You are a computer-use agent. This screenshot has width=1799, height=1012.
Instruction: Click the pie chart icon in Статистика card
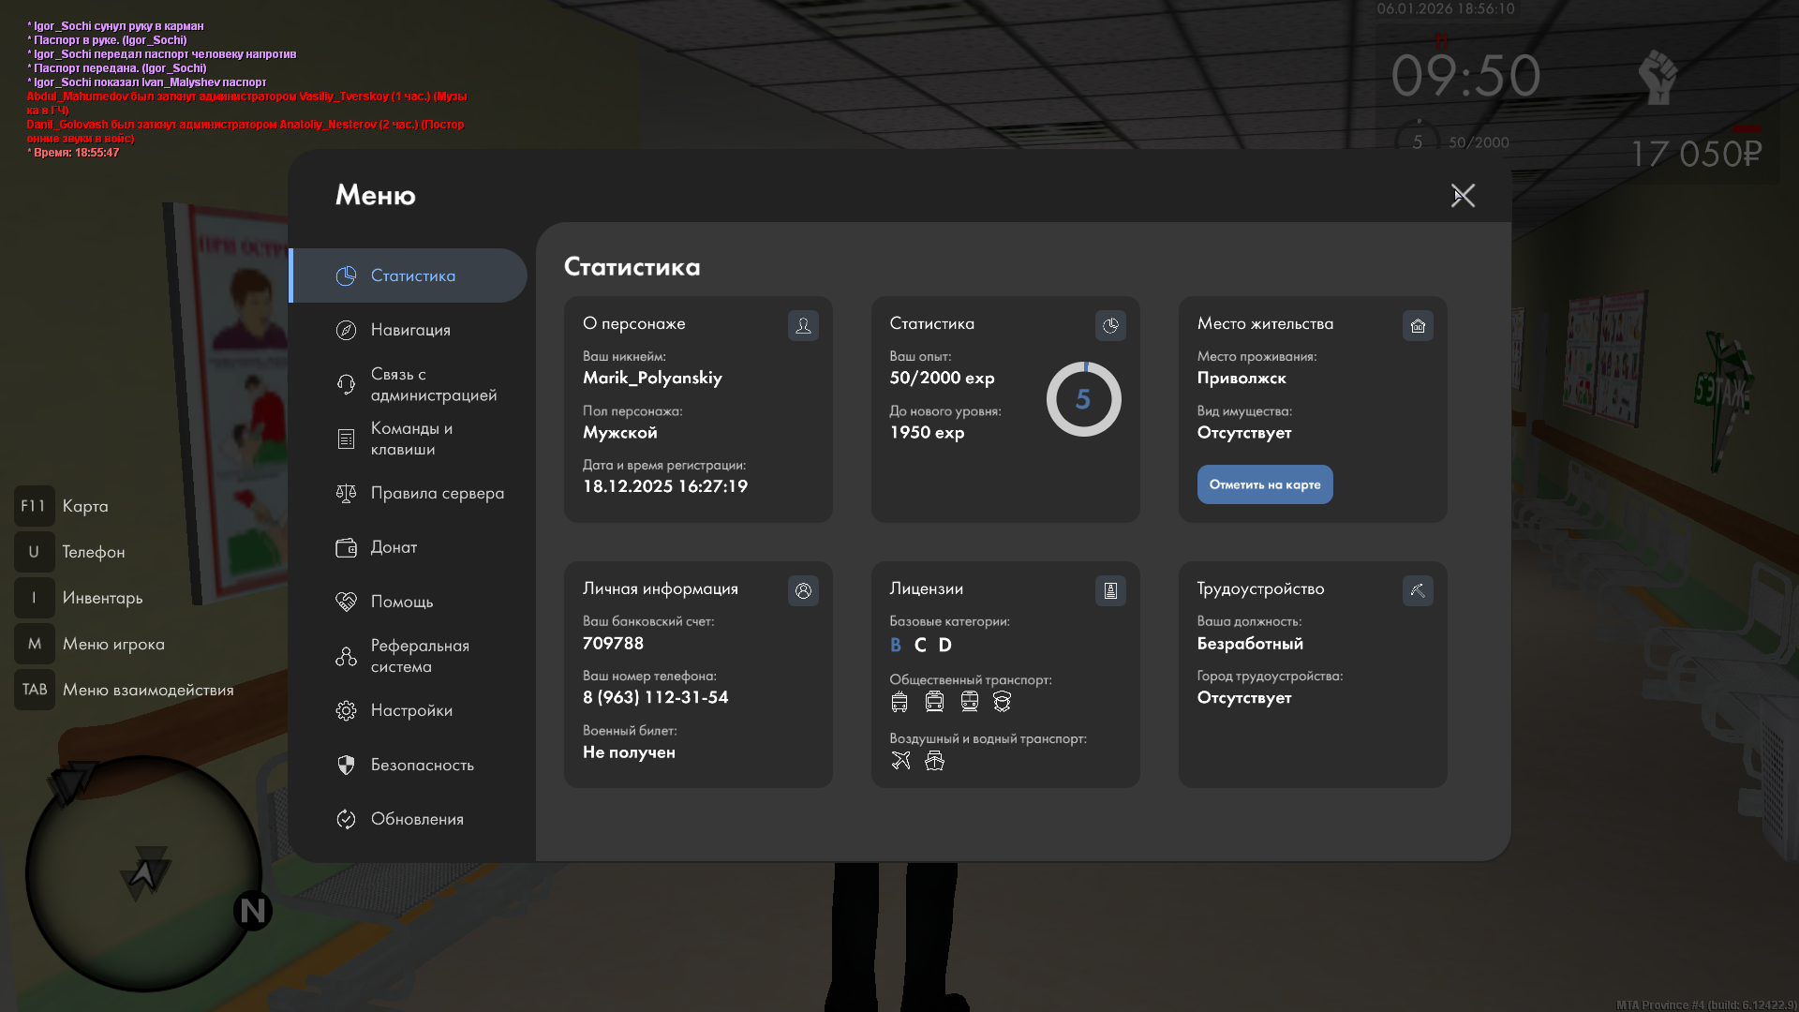1110,325
